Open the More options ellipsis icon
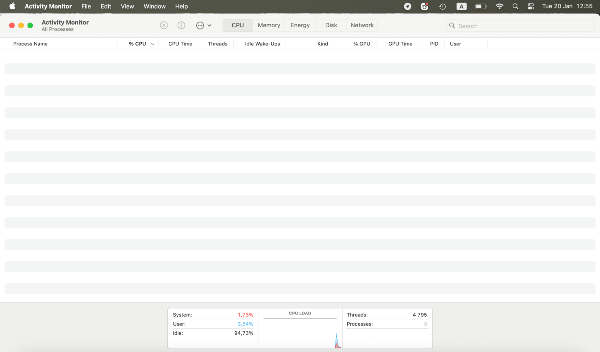Image resolution: width=600 pixels, height=352 pixels. (200, 25)
